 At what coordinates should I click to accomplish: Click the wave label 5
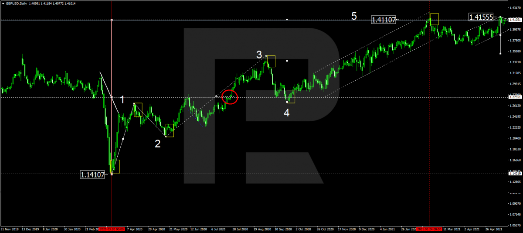tap(354, 17)
